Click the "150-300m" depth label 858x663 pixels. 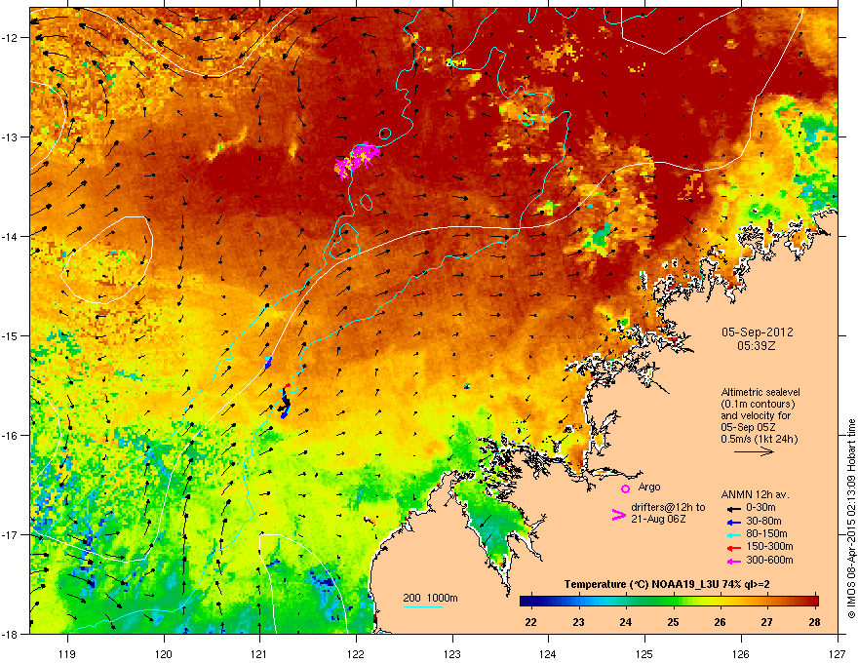[769, 546]
